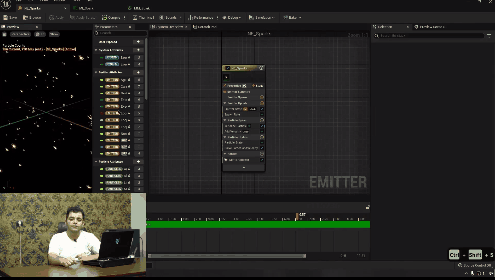Open the Simulation dropdown menu
This screenshot has height=280, width=495.
coord(262,17)
